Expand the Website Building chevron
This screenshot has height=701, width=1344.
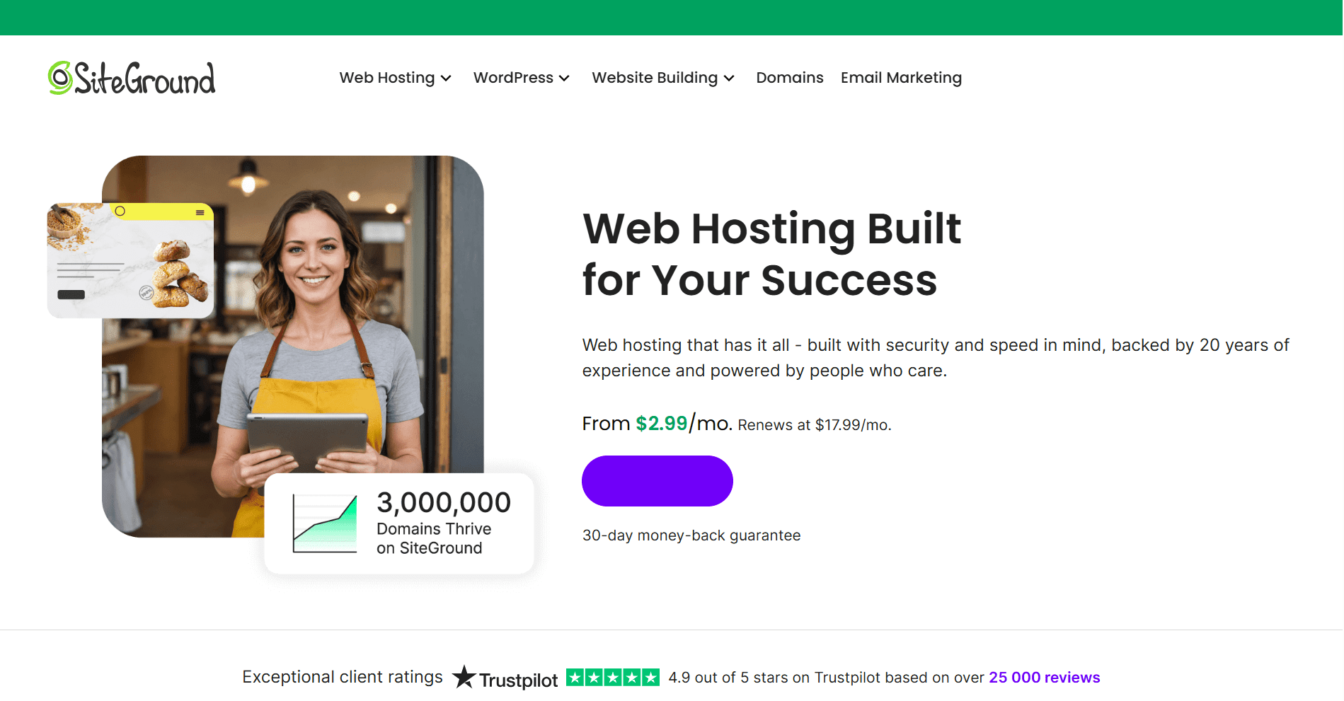tap(729, 79)
